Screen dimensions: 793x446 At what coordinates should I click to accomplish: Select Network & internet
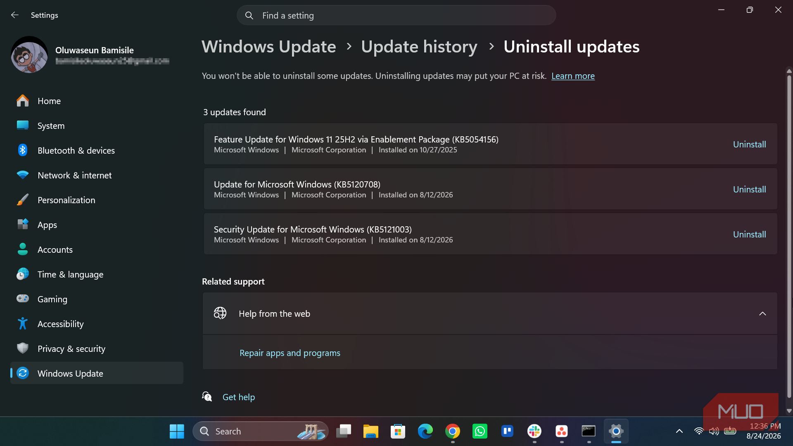coord(97,175)
